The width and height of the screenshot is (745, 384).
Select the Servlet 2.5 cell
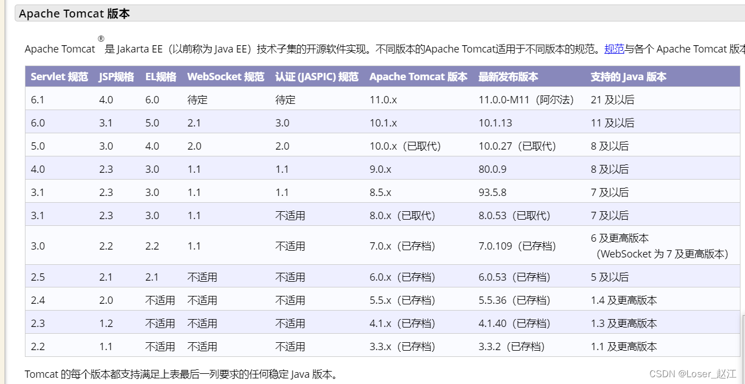37,277
